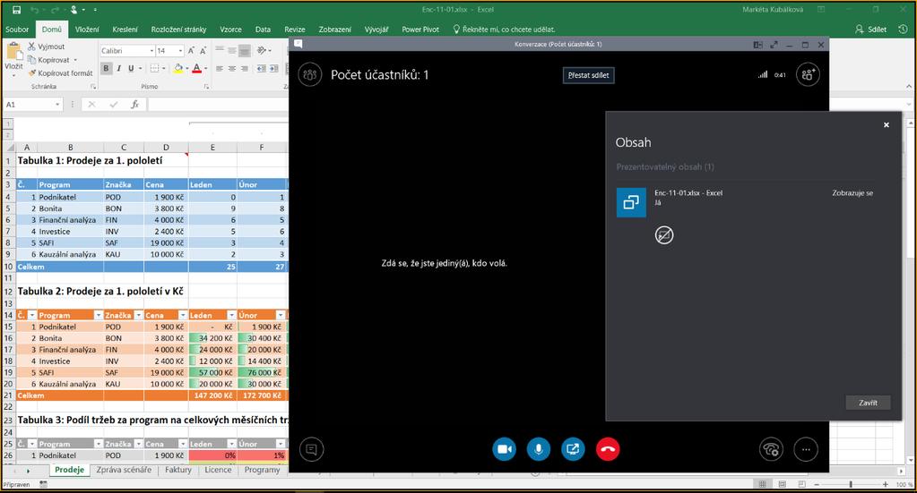Screen dimensions: 917x493
Task: Open the share content button in call controls
Action: coord(573,449)
